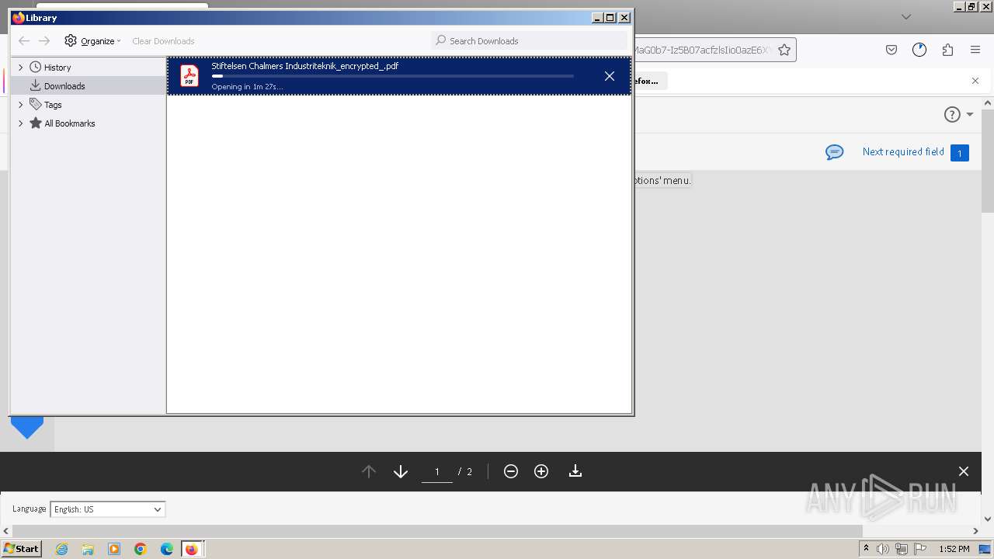
Task: Open the Firefox hamburger menu
Action: coord(975,50)
